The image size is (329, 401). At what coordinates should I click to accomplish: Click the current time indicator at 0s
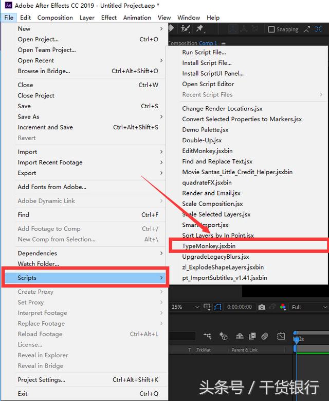click(296, 339)
